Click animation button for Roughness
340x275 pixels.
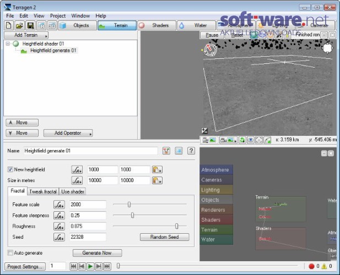[59, 226]
